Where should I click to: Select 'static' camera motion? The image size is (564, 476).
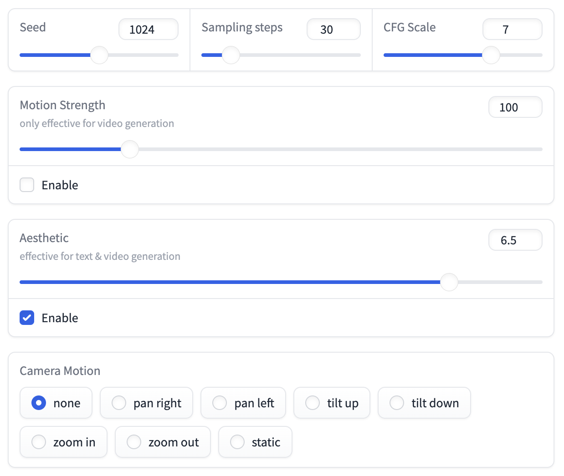point(237,442)
